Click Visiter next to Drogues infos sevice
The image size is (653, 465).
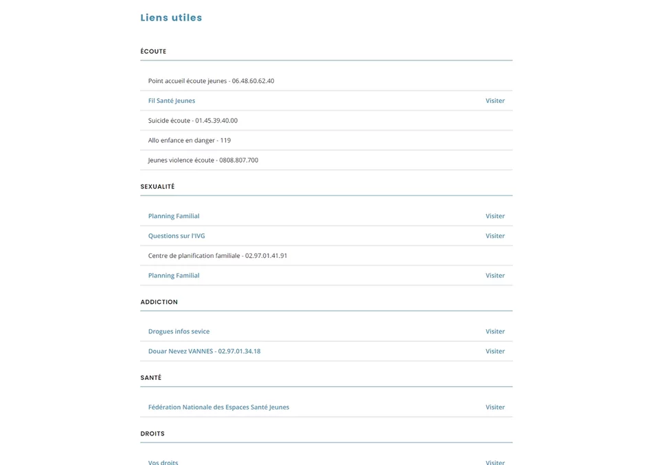click(x=494, y=331)
